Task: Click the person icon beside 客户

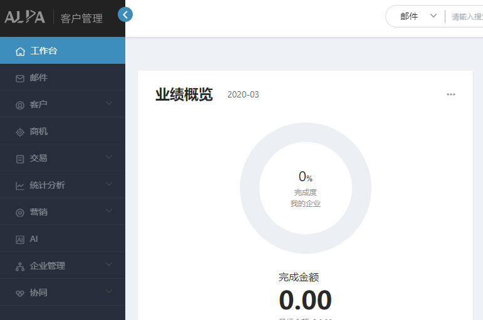Action: coord(20,106)
